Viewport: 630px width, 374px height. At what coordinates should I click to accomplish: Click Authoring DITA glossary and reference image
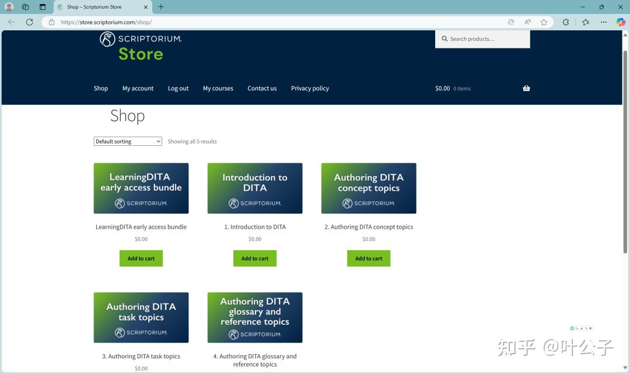[x=255, y=317]
